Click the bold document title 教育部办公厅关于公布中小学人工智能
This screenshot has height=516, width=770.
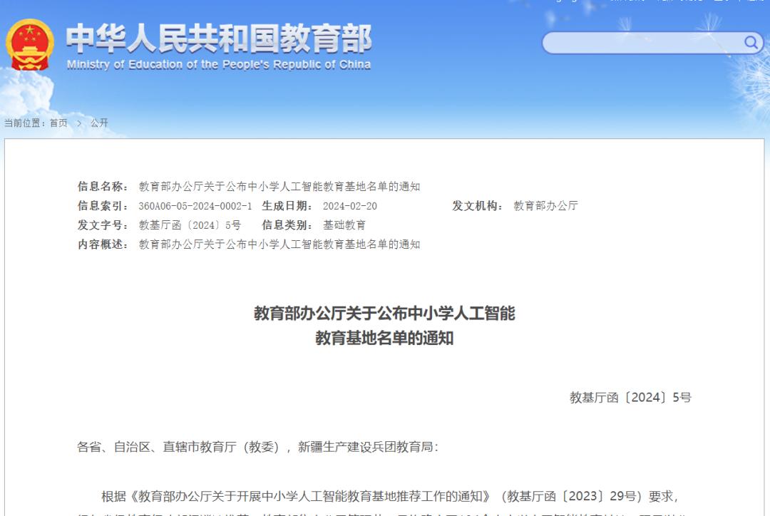[x=385, y=314]
